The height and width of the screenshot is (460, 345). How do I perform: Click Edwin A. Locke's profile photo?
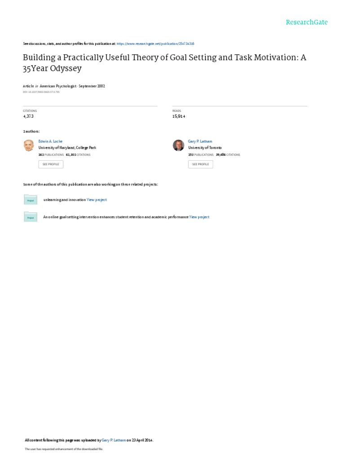(x=29, y=145)
